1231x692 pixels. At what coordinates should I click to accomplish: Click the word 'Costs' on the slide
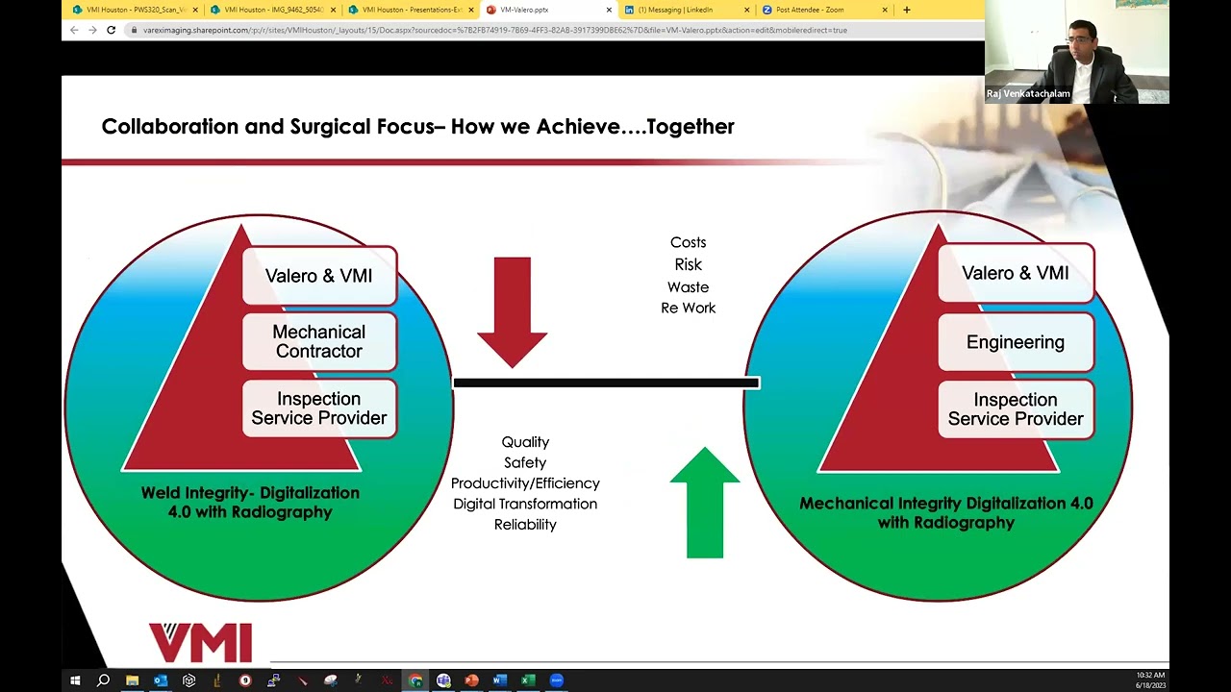(688, 243)
